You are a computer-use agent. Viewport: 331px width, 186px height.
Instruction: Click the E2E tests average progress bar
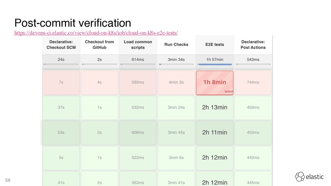(x=215, y=64)
